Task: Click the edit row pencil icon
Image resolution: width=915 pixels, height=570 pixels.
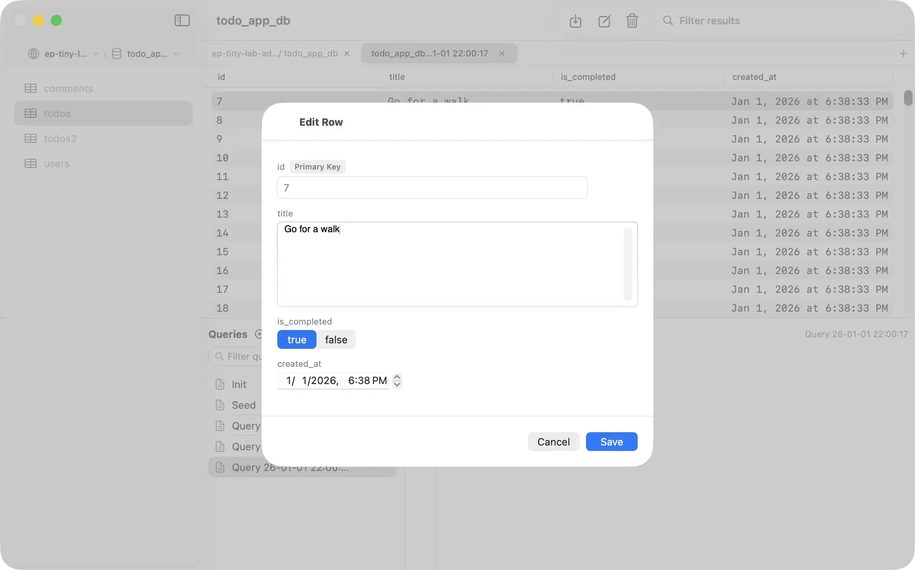Action: [604, 21]
